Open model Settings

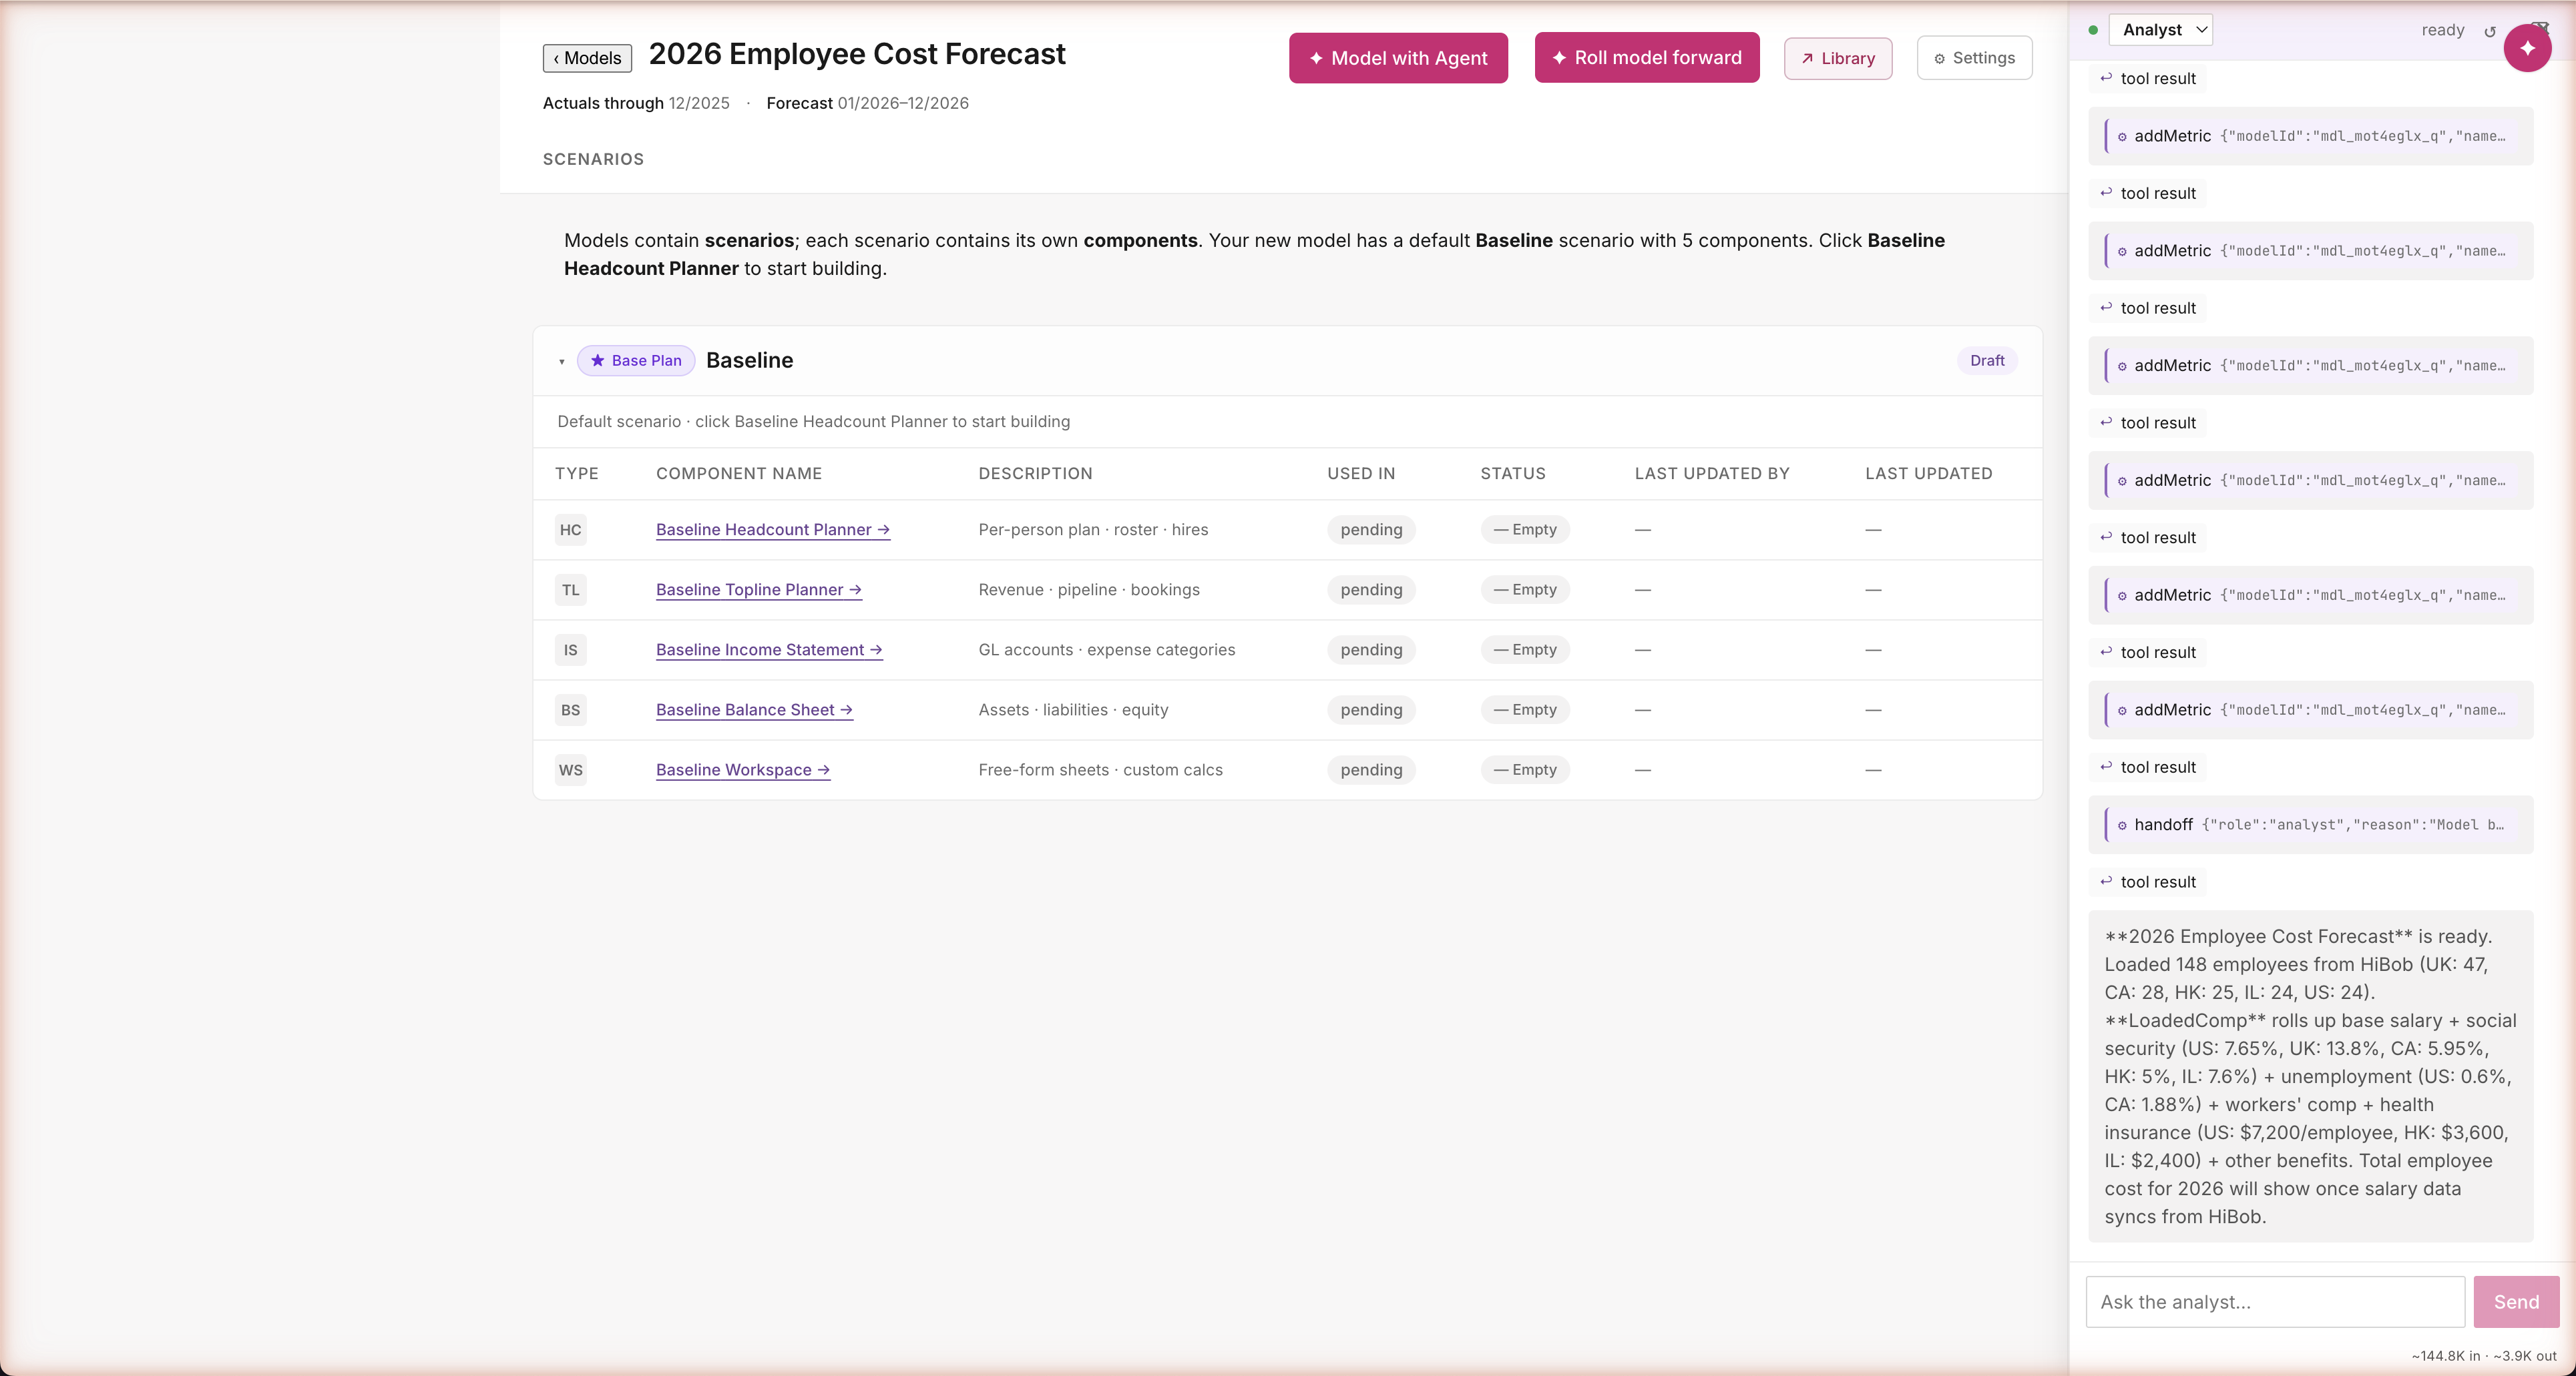point(1974,58)
